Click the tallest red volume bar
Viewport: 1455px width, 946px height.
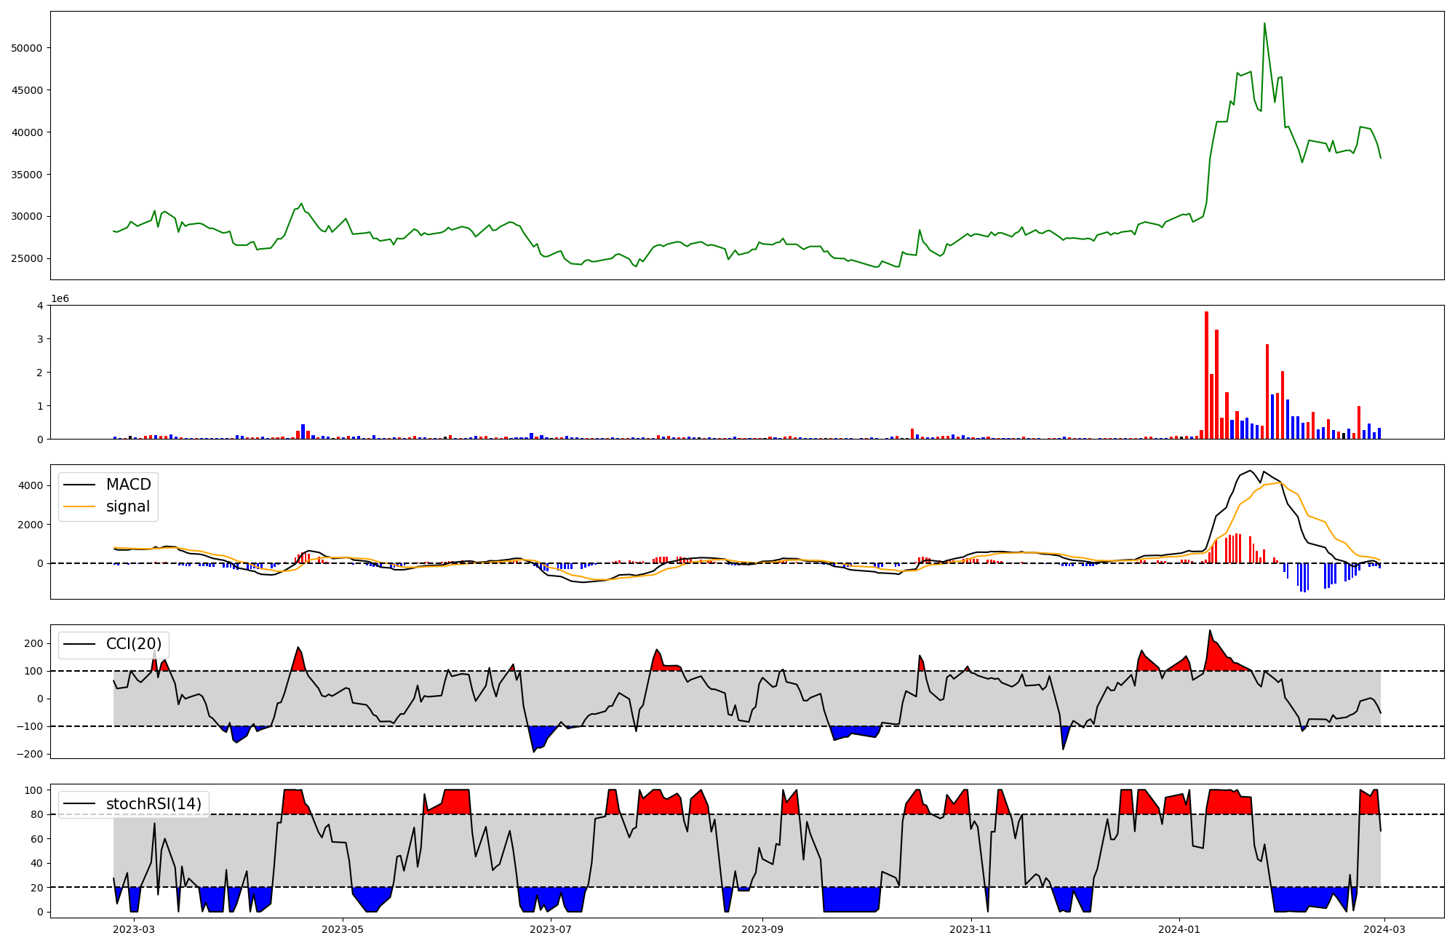tap(1206, 375)
